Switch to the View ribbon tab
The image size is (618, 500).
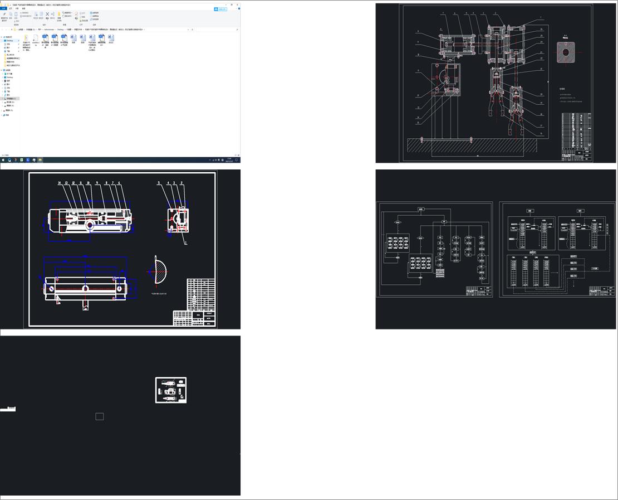click(23, 8)
